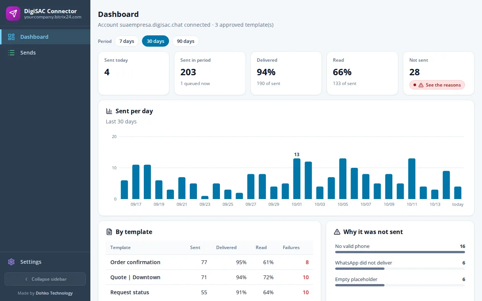Click the DigiSAC Connector paper plane logo
The height and width of the screenshot is (301, 482).
[x=13, y=14]
